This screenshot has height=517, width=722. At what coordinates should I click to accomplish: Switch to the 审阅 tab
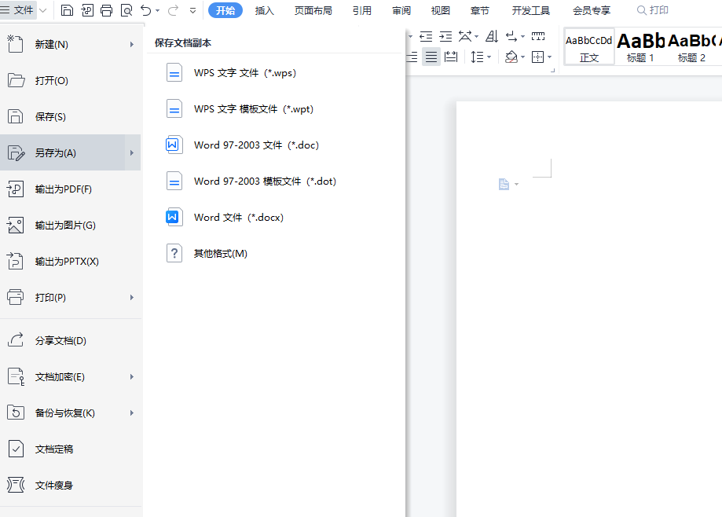point(401,10)
